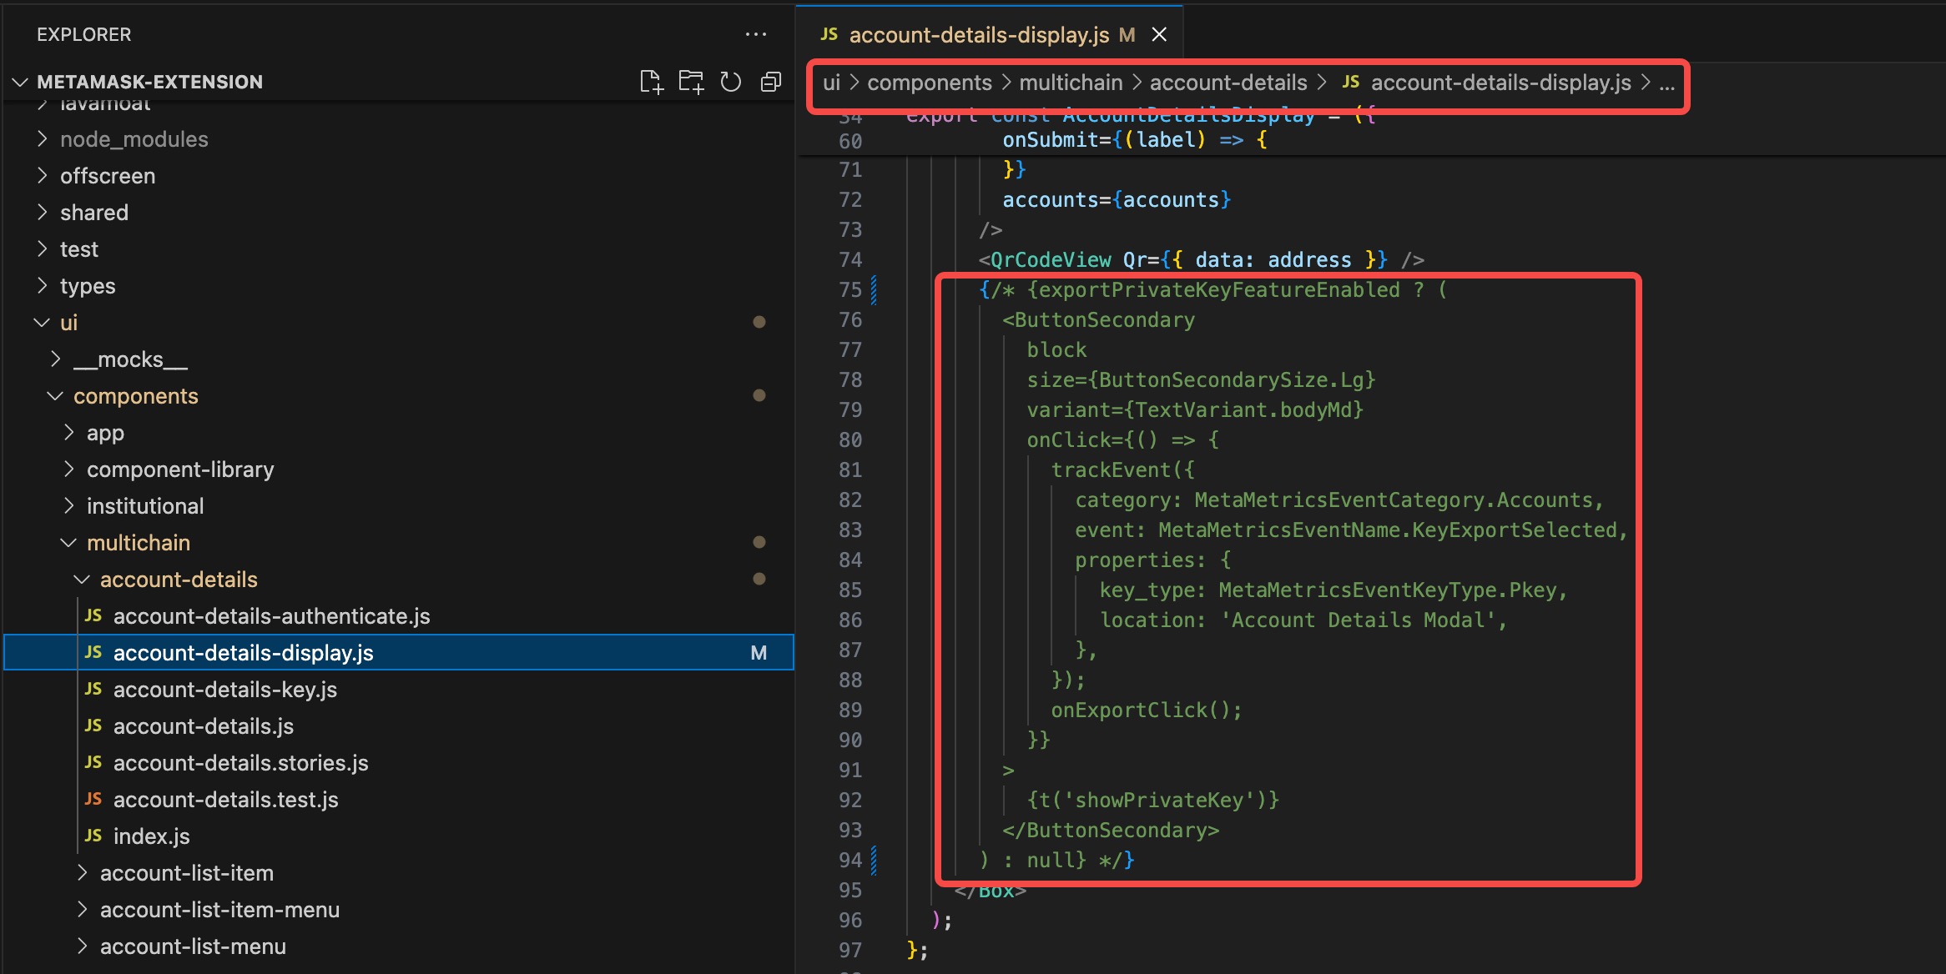Click the New File icon in Explorer
Viewport: 1946px width, 974px height.
pyautogui.click(x=651, y=82)
